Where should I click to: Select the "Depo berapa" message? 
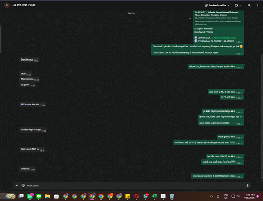pyautogui.click(x=29, y=60)
